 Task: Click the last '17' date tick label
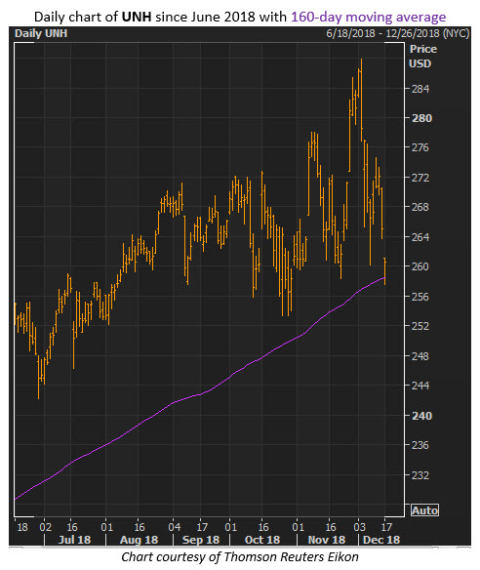coord(386,527)
